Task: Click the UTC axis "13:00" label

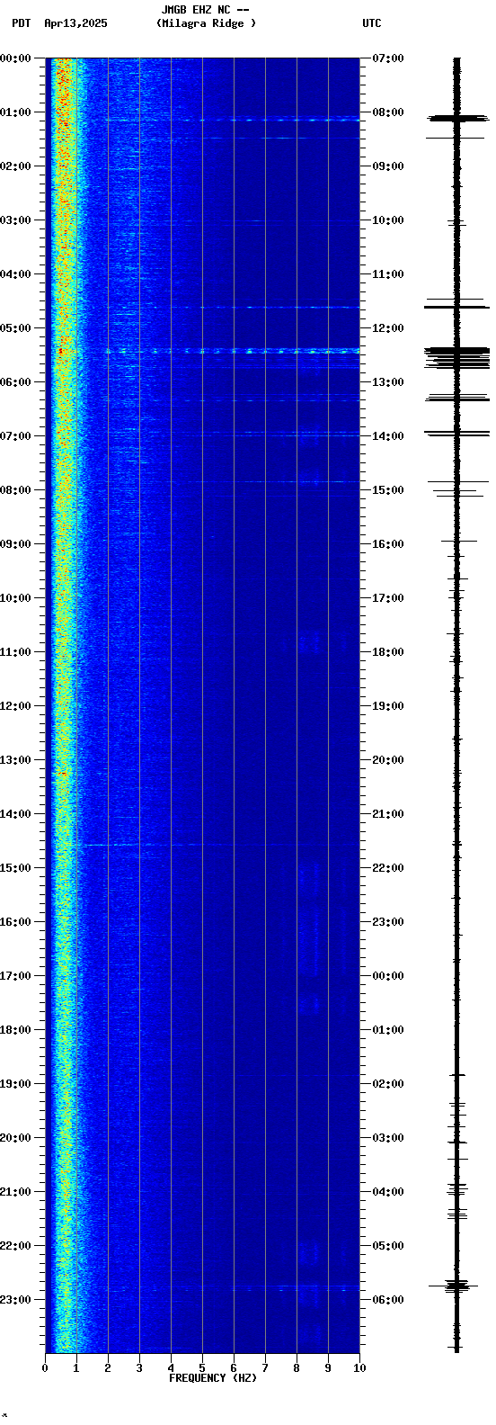Action: (x=388, y=382)
